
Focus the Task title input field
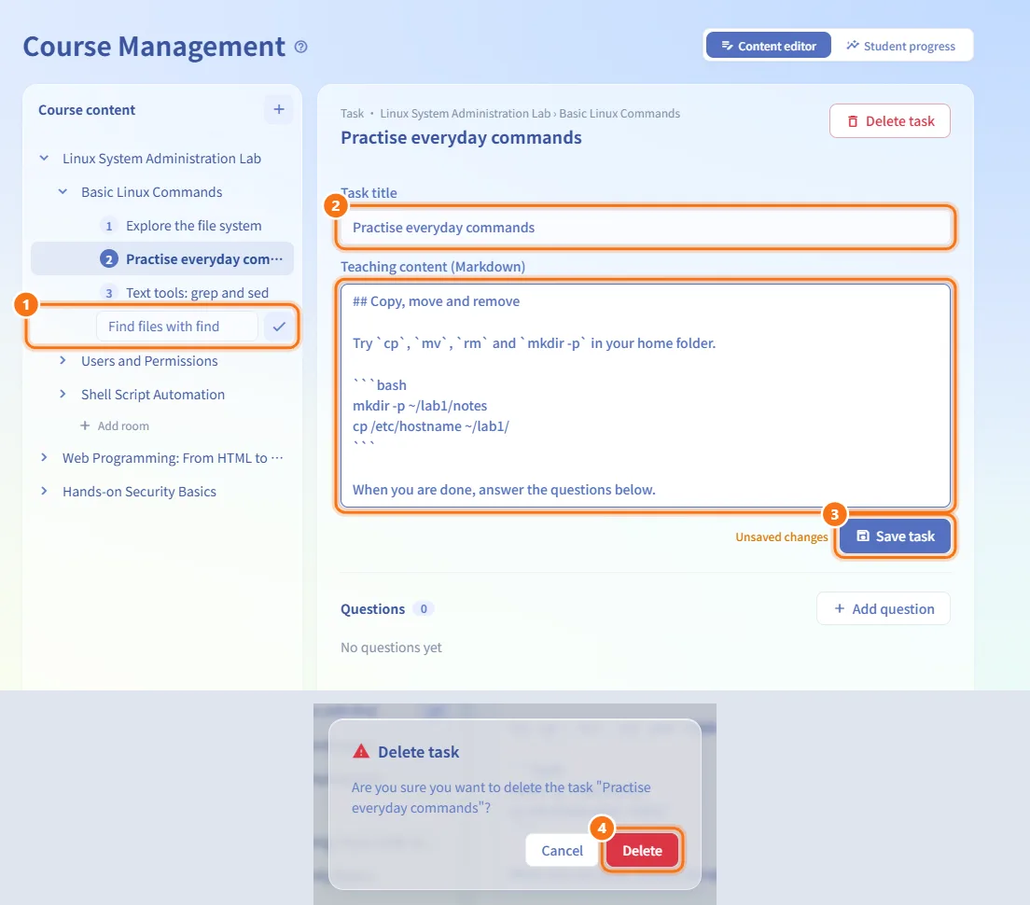pyautogui.click(x=645, y=228)
